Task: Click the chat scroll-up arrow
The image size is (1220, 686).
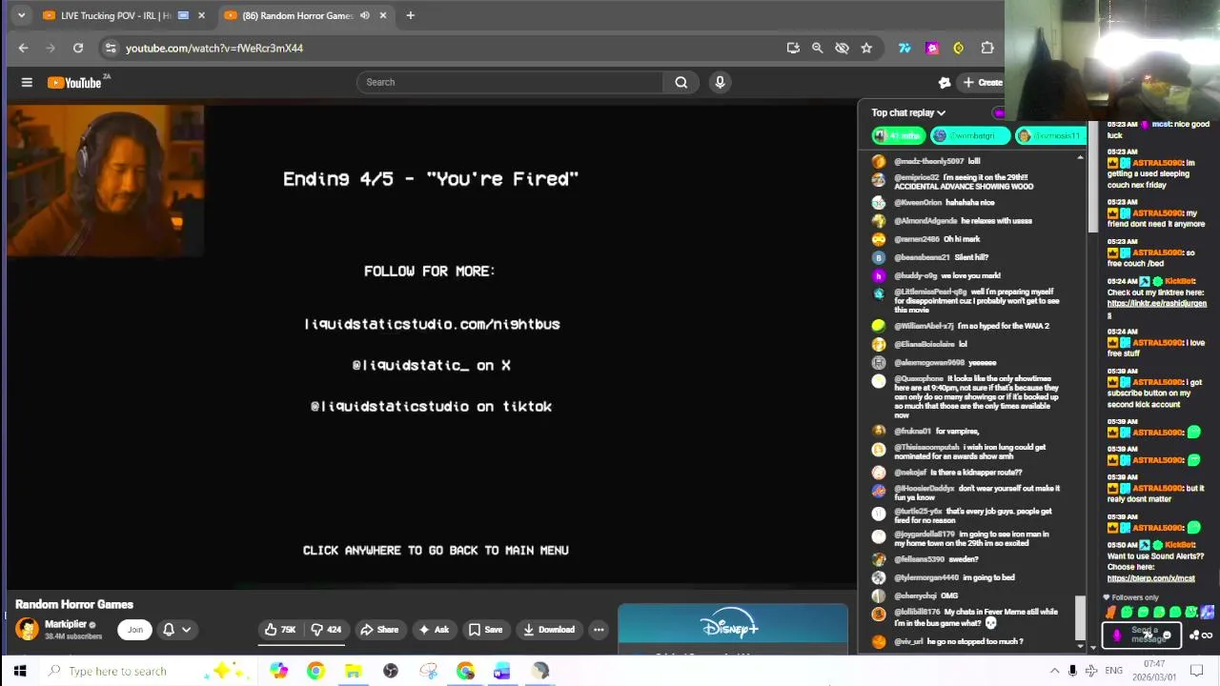Action: point(1080,157)
